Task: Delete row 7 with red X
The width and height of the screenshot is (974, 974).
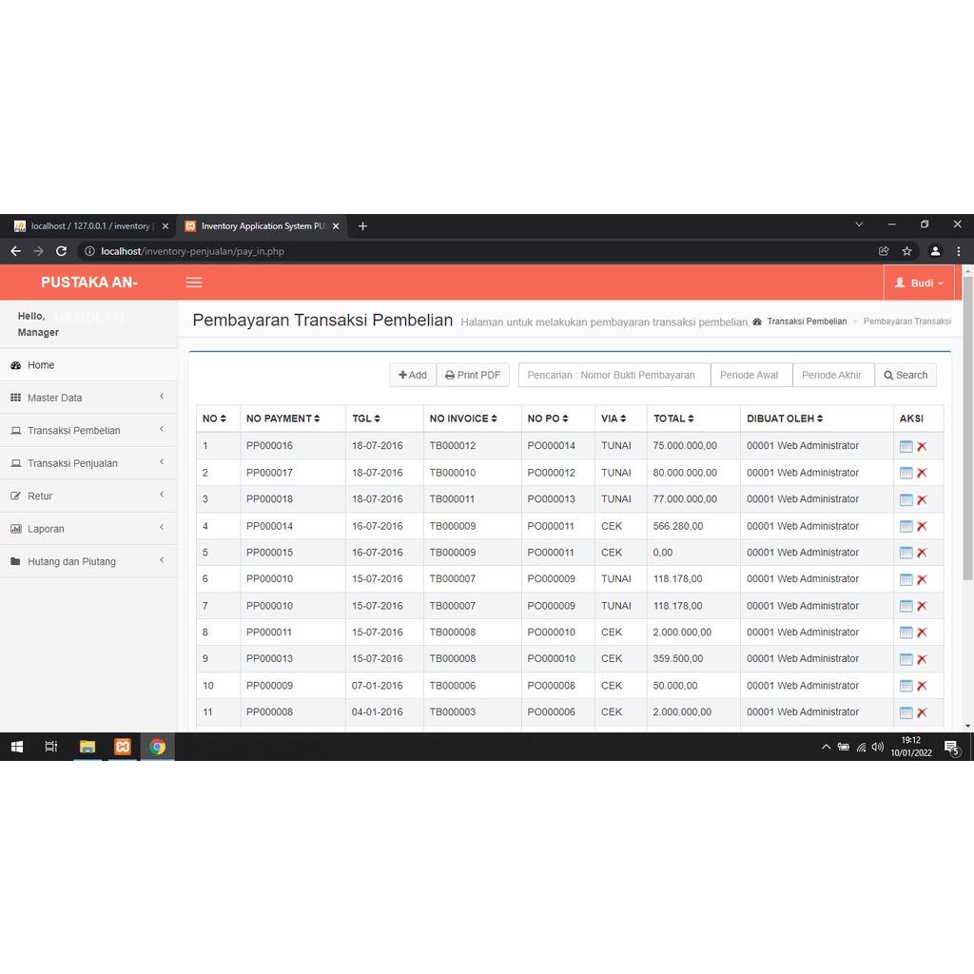Action: (922, 606)
